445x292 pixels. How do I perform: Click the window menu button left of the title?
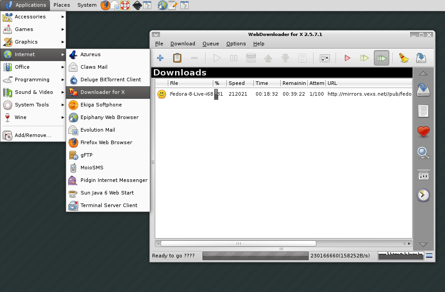click(x=156, y=35)
